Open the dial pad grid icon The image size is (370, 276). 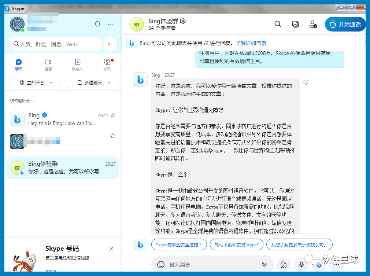click(110, 44)
